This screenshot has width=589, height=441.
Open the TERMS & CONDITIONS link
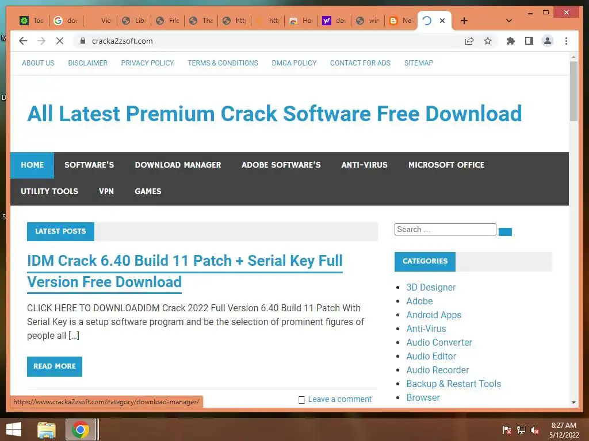223,63
